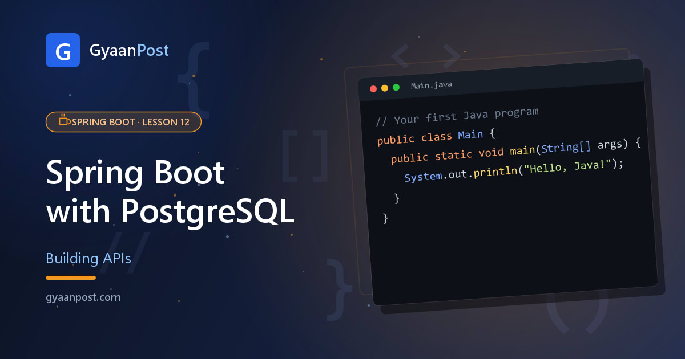Select the Main.java file tab
This screenshot has height=359, width=685.
(432, 85)
